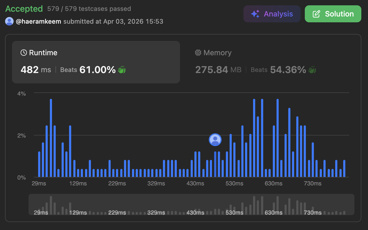Click the clock icon beside Runtime
The image size is (368, 230).
pos(24,53)
